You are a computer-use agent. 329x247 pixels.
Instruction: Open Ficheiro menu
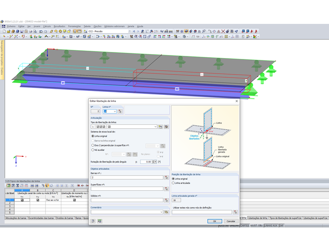11,26
